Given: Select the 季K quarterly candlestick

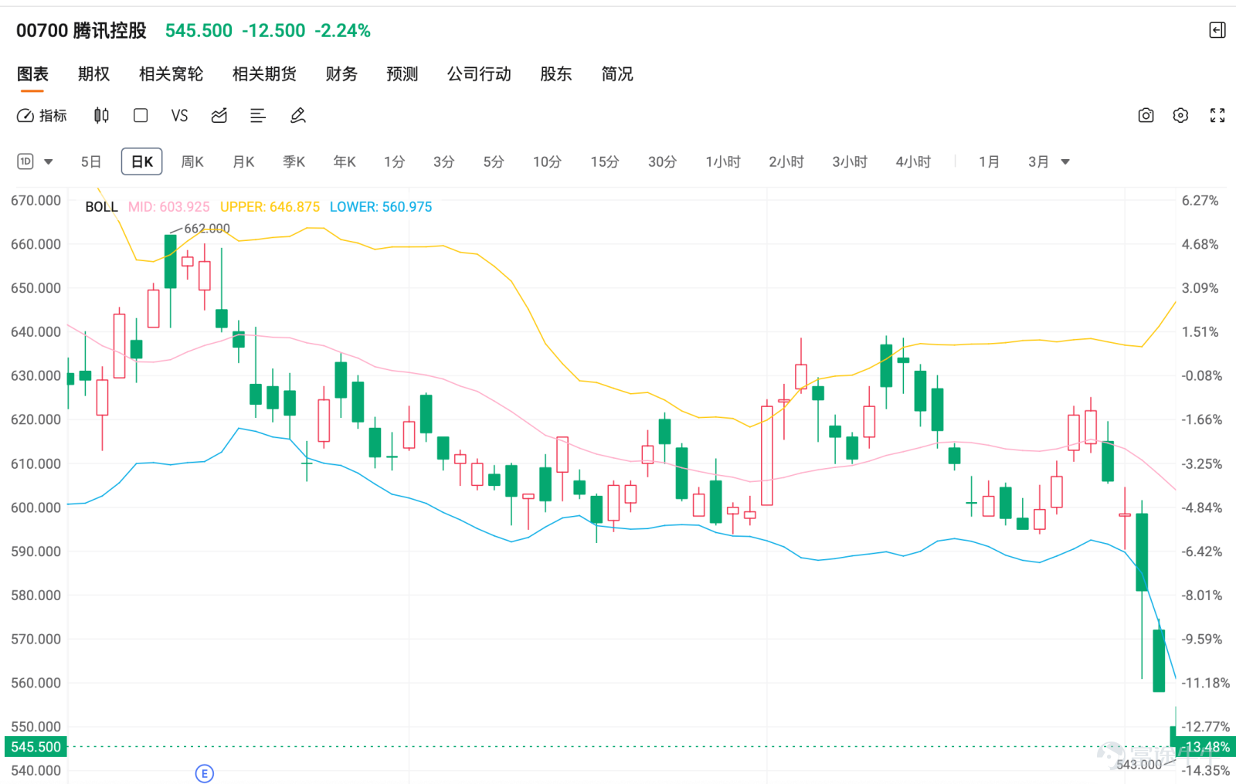Looking at the screenshot, I should pos(294,162).
